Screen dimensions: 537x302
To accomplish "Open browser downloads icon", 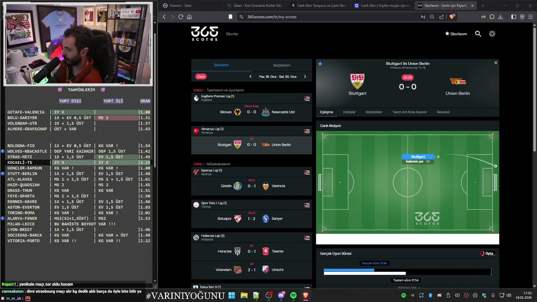I will (x=501, y=17).
